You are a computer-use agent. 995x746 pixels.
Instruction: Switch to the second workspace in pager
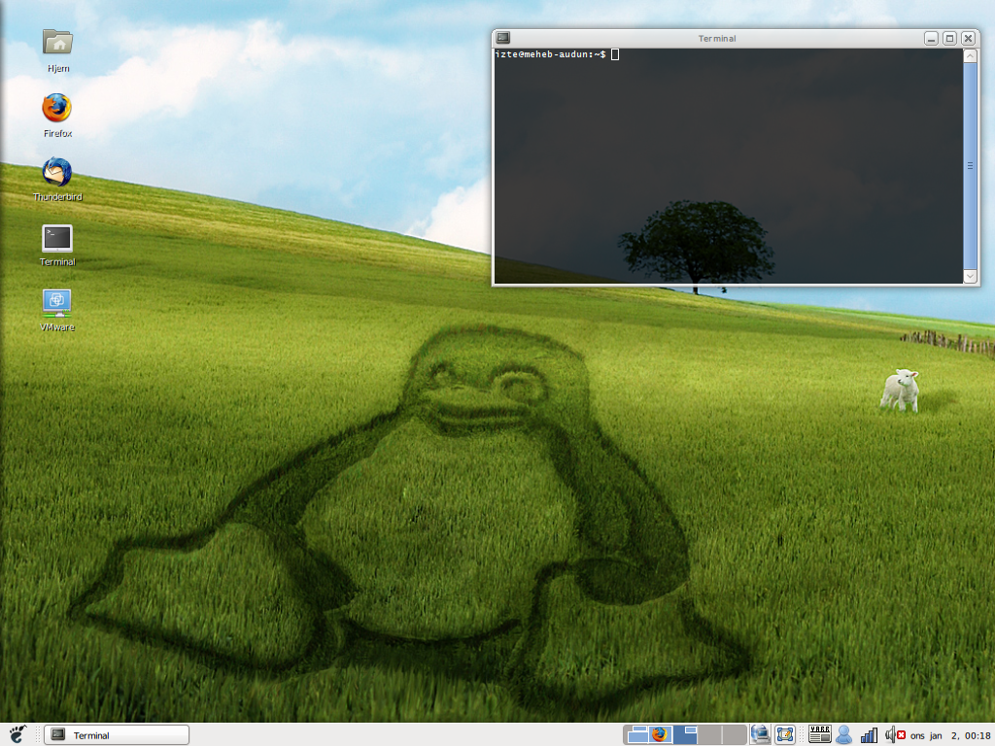point(661,734)
